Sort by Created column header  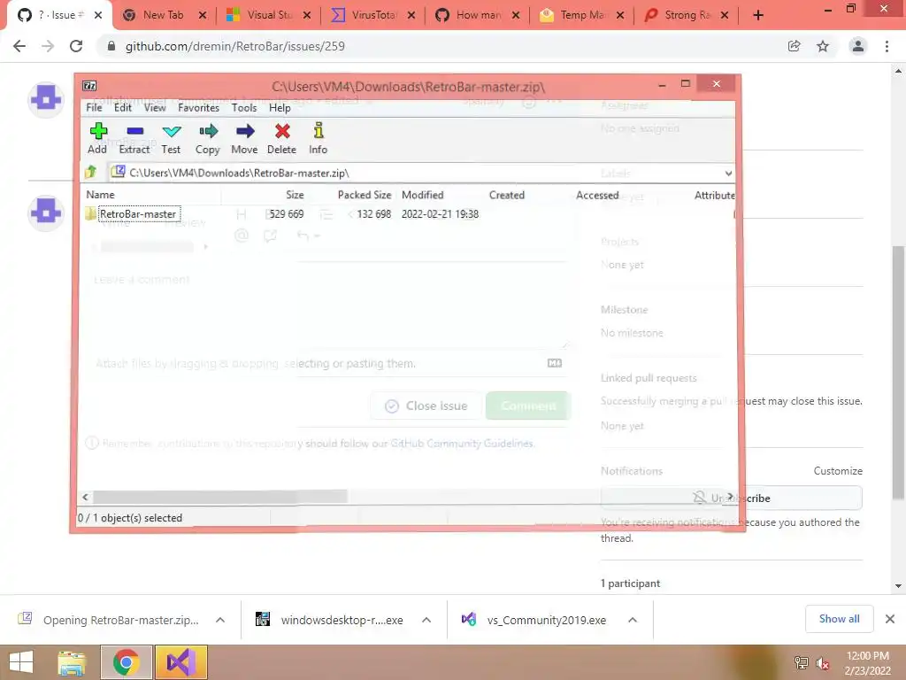[507, 195]
